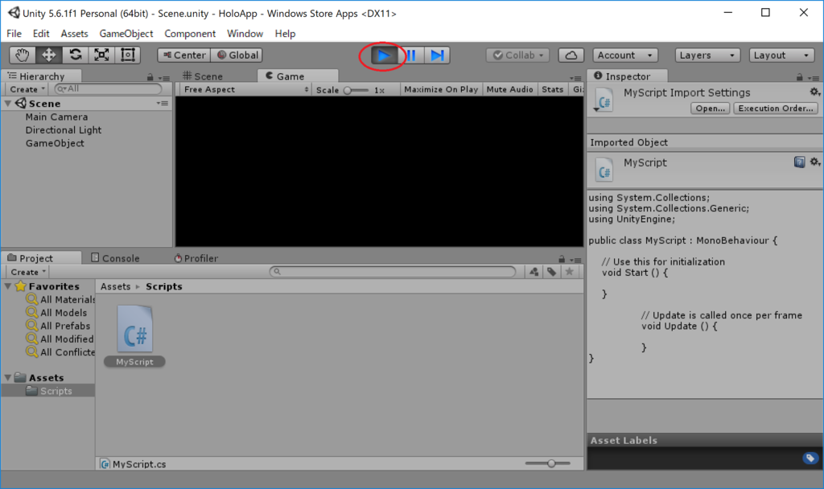This screenshot has width=824, height=489.
Task: Open MyScript help reference icon
Action: click(x=799, y=162)
